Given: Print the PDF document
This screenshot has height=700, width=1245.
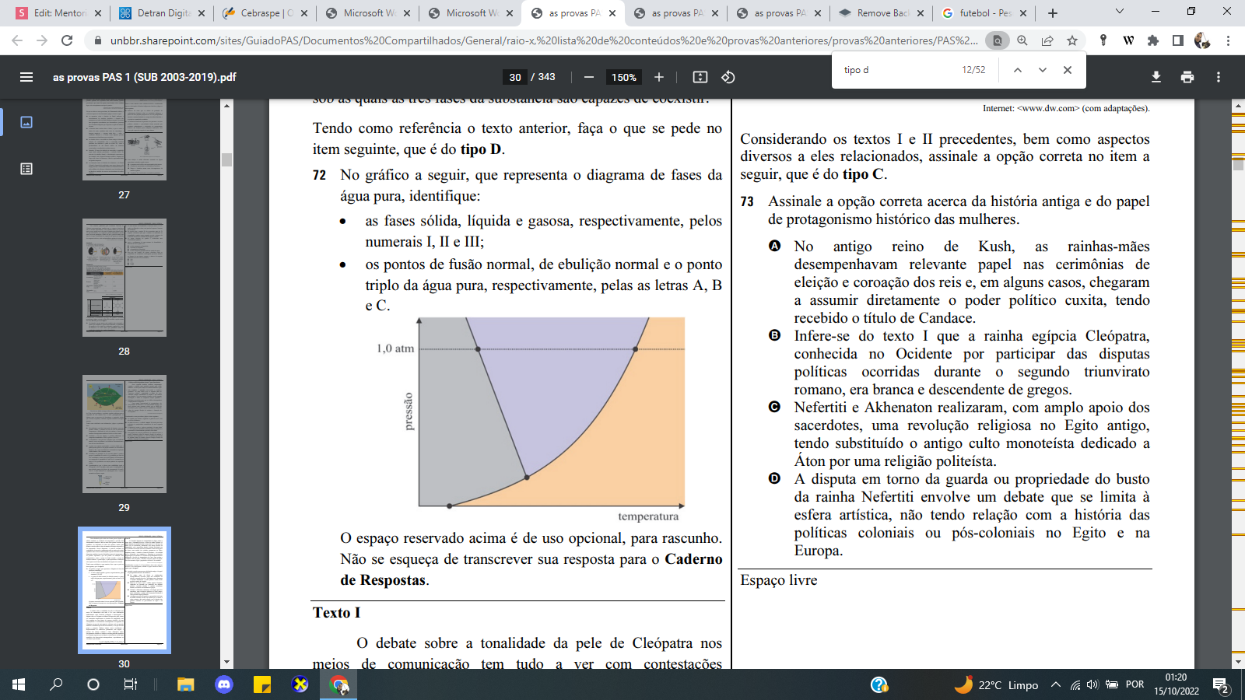Looking at the screenshot, I should coord(1187,77).
